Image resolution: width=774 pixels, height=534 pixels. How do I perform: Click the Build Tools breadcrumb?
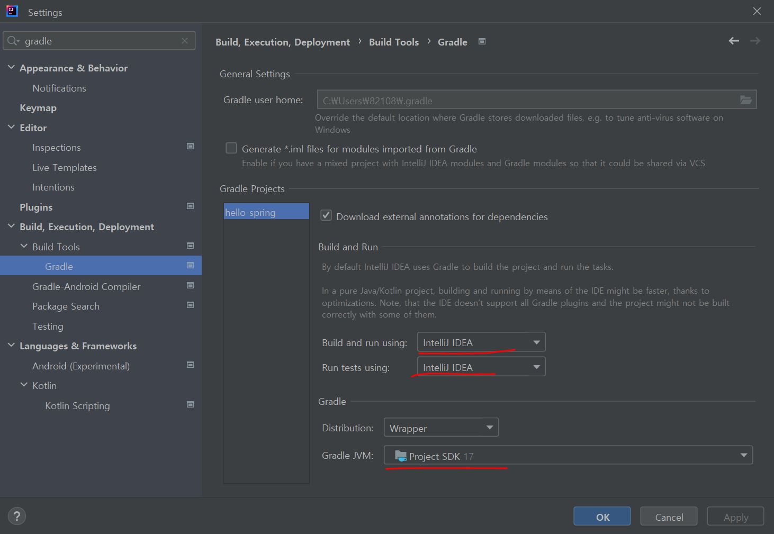point(394,42)
